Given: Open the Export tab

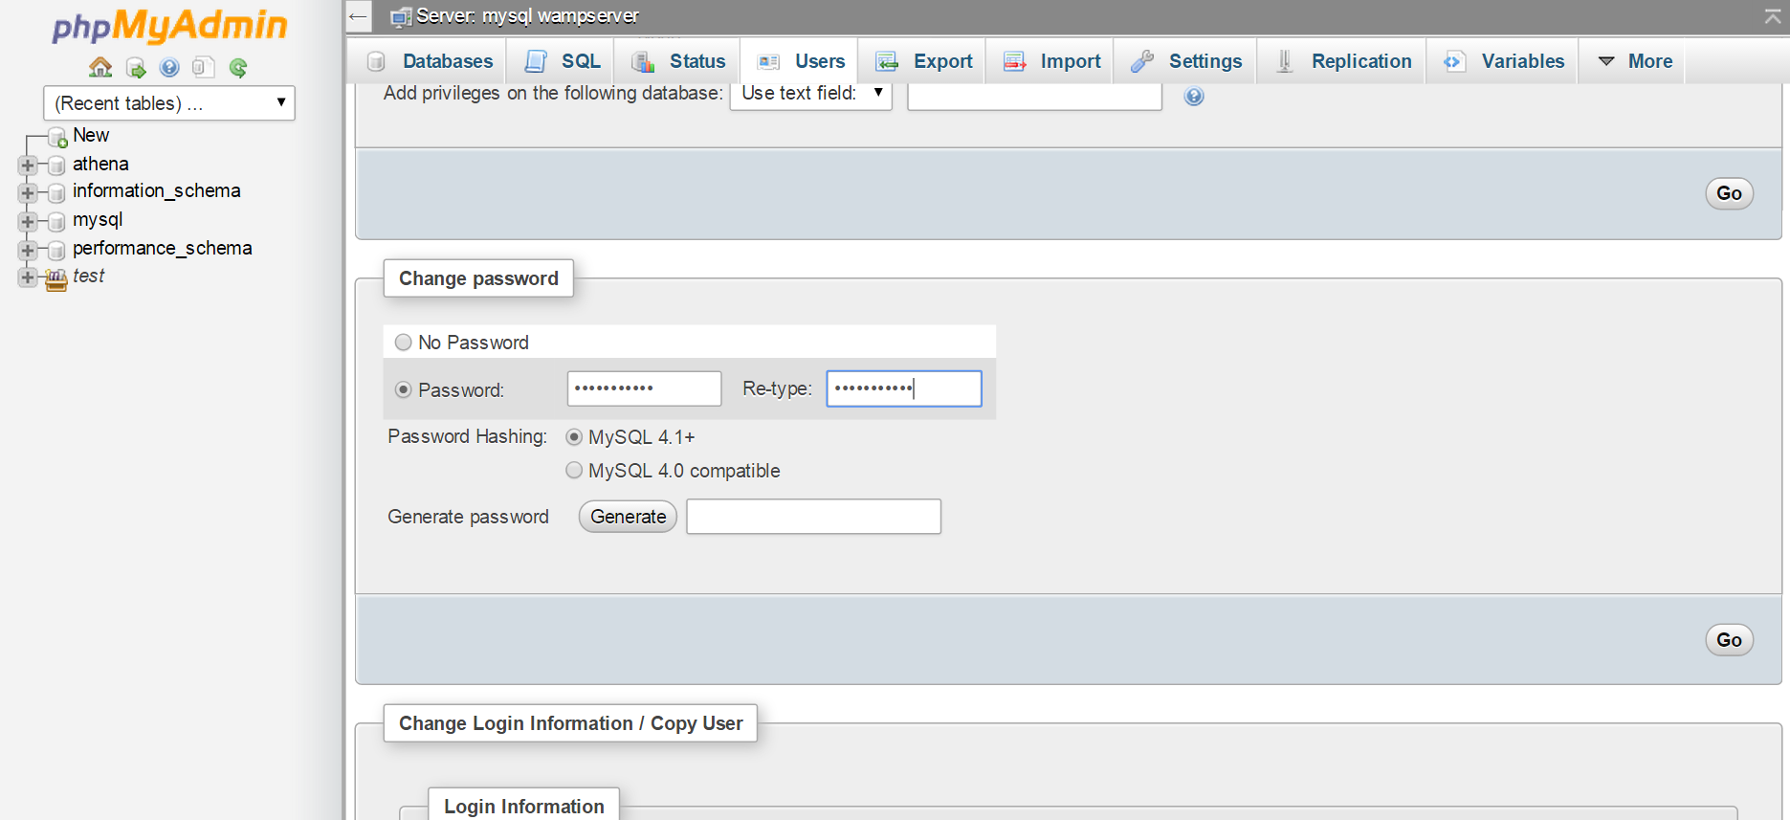Looking at the screenshot, I should (x=924, y=61).
